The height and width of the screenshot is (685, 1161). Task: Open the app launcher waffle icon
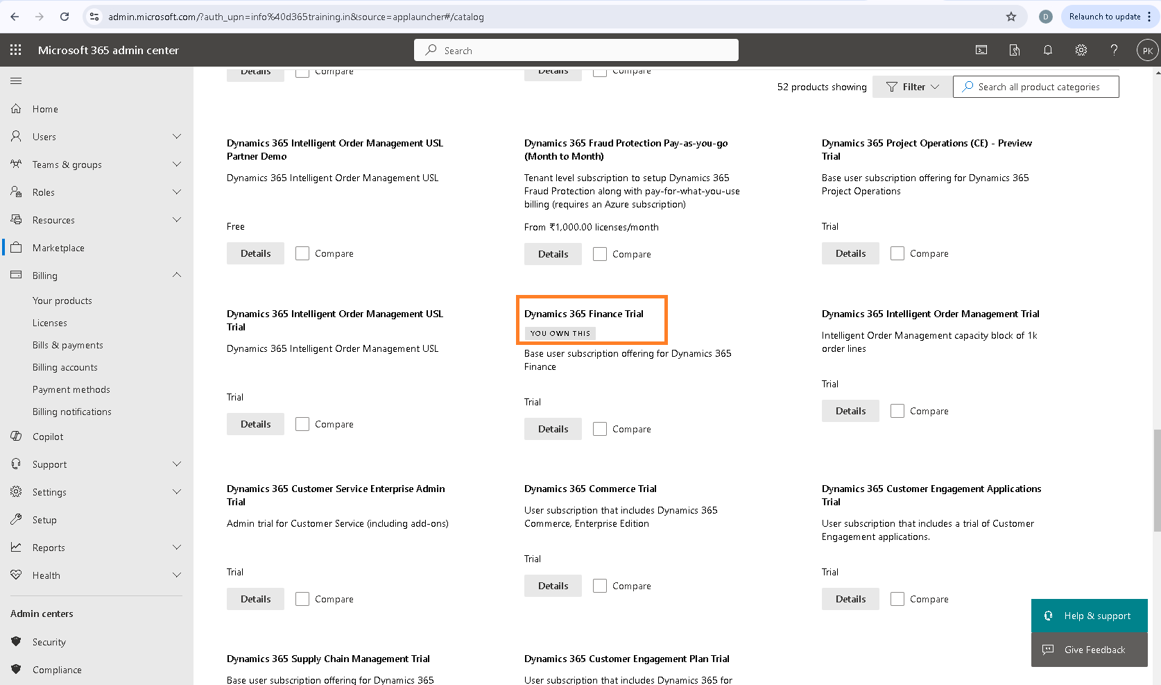tap(16, 50)
